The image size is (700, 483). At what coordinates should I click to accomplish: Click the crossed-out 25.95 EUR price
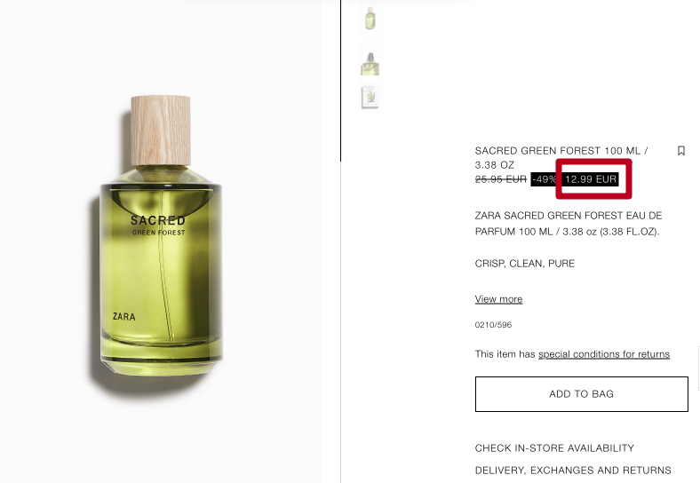click(x=500, y=179)
